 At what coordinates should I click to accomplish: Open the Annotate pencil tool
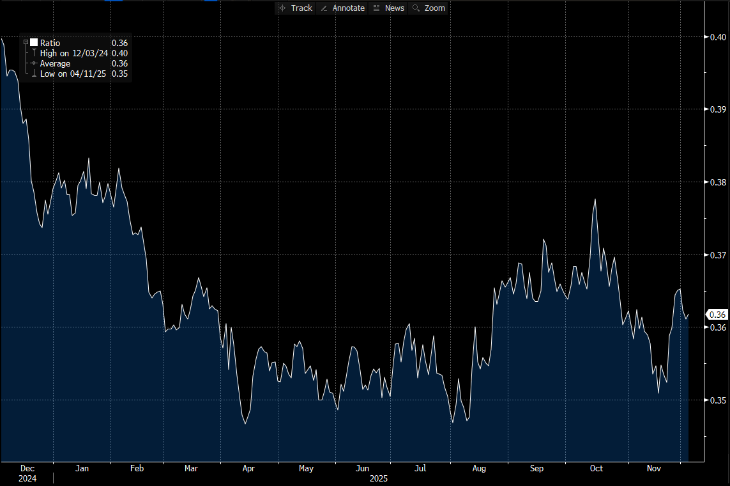coord(342,8)
